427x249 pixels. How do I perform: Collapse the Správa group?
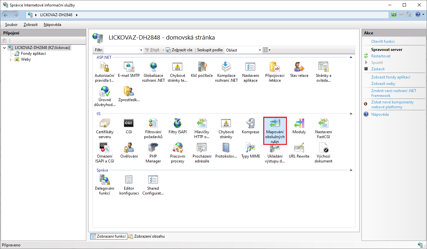[350, 170]
